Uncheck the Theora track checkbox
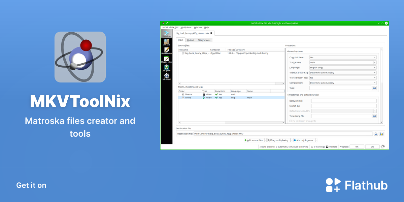The width and height of the screenshot is (404, 202). tap(183, 95)
